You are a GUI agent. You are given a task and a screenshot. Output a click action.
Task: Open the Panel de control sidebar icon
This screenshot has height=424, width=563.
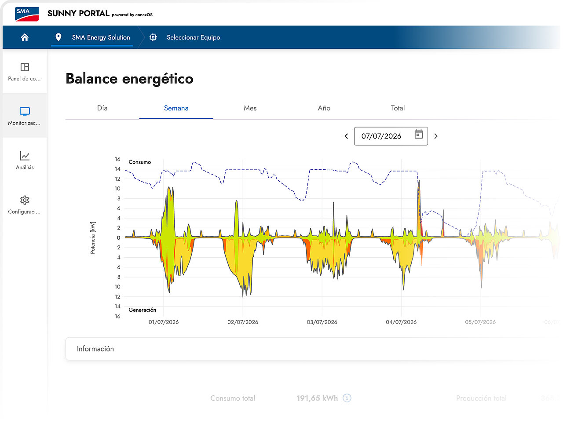click(25, 67)
